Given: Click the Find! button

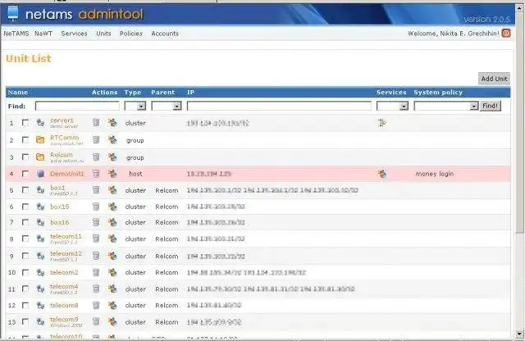Looking at the screenshot, I should pyautogui.click(x=491, y=106).
